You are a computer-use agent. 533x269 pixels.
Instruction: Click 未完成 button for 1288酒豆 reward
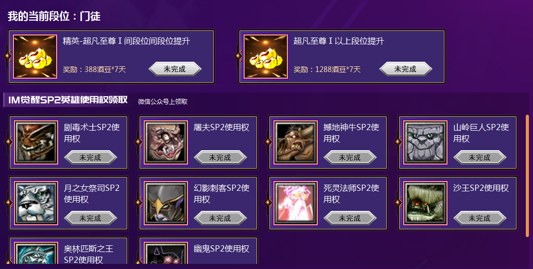point(405,69)
